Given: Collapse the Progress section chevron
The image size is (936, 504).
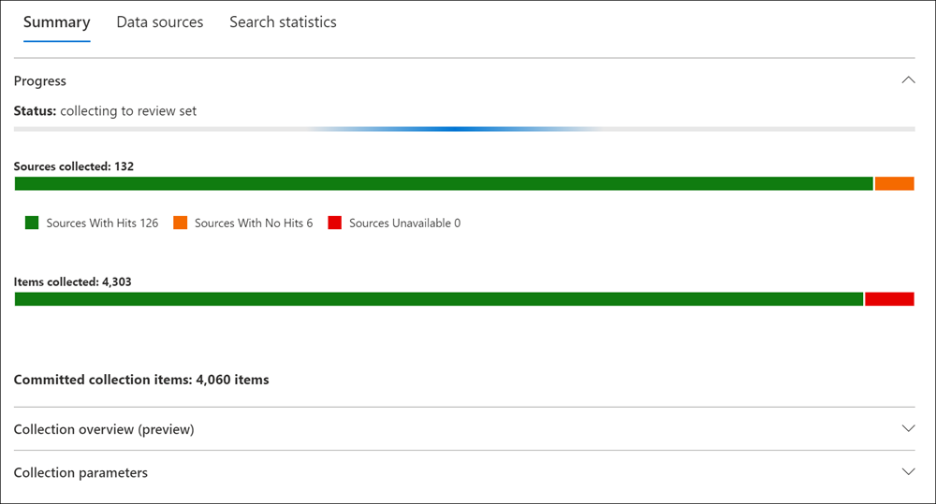Looking at the screenshot, I should 907,80.
